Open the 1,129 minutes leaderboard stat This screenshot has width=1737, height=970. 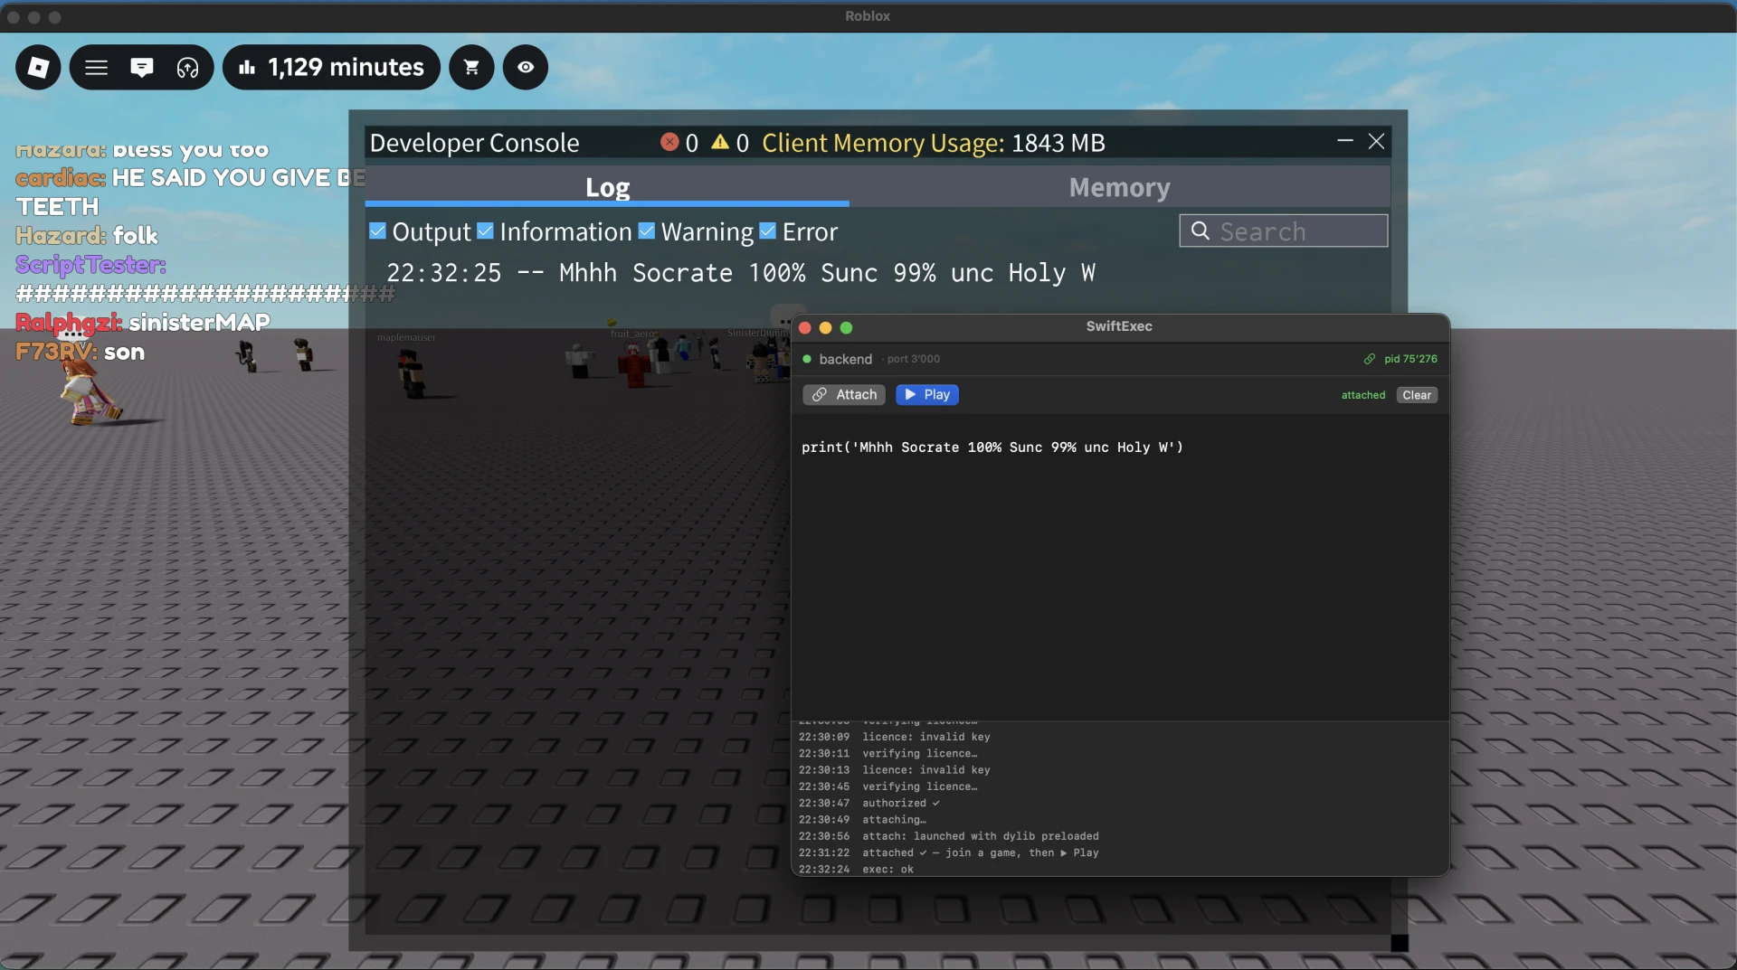331,67
